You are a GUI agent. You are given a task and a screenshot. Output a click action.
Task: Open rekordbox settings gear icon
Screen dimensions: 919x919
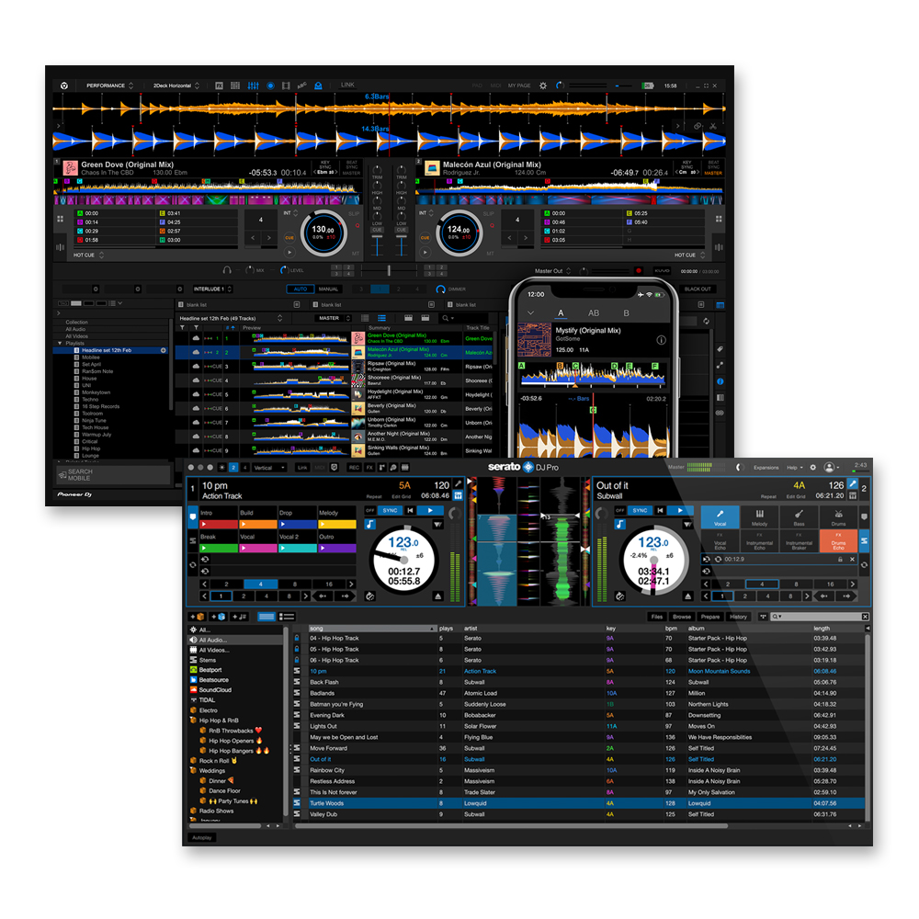(x=543, y=85)
